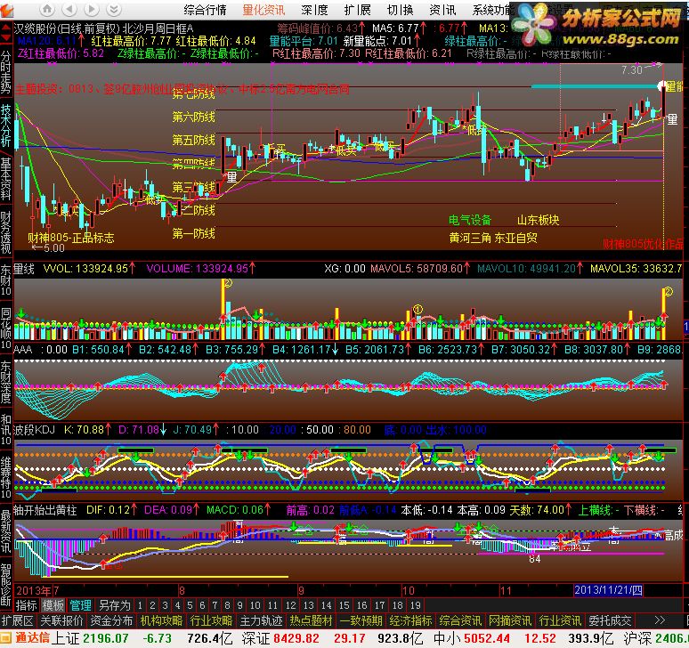This screenshot has width=689, height=648.
Task: Open the 最新资讯 sidebar tab
Action: pos(5,531)
